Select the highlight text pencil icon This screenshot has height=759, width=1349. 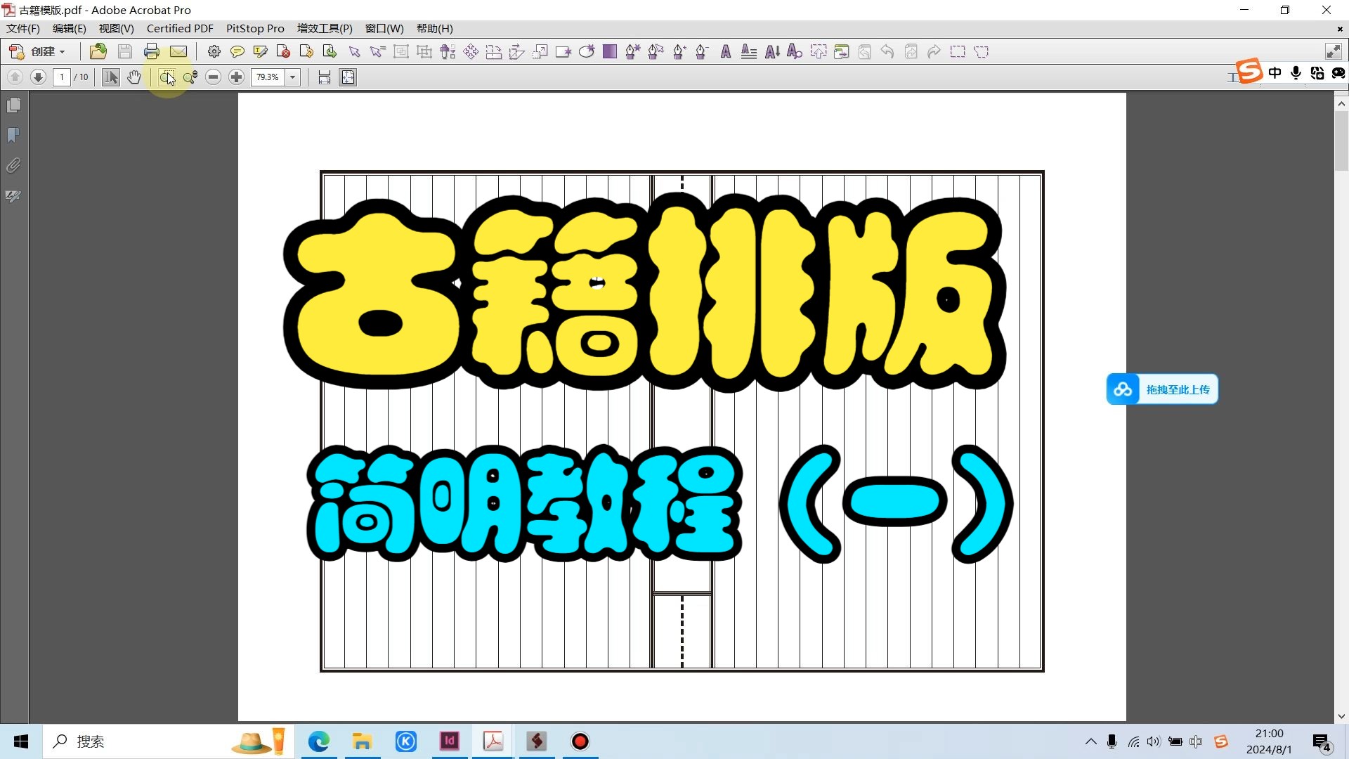[261, 51]
